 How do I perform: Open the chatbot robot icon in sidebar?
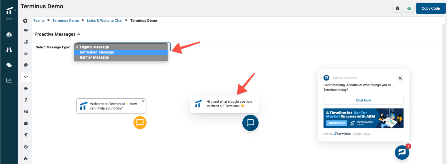click(x=26, y=54)
